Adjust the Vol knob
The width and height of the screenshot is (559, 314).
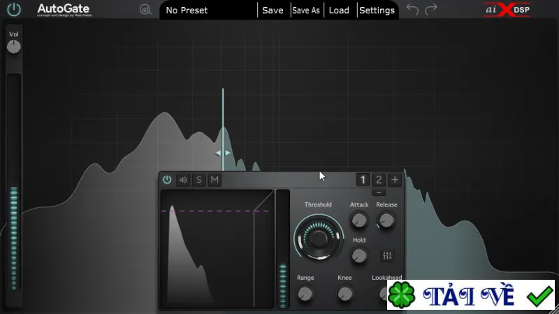13,47
